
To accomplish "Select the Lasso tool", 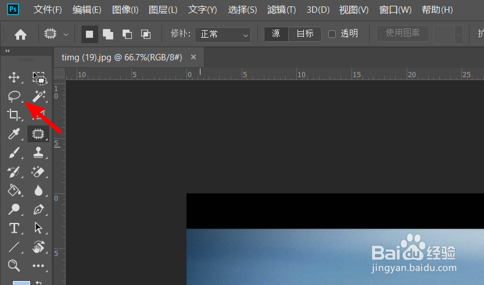I will point(14,96).
